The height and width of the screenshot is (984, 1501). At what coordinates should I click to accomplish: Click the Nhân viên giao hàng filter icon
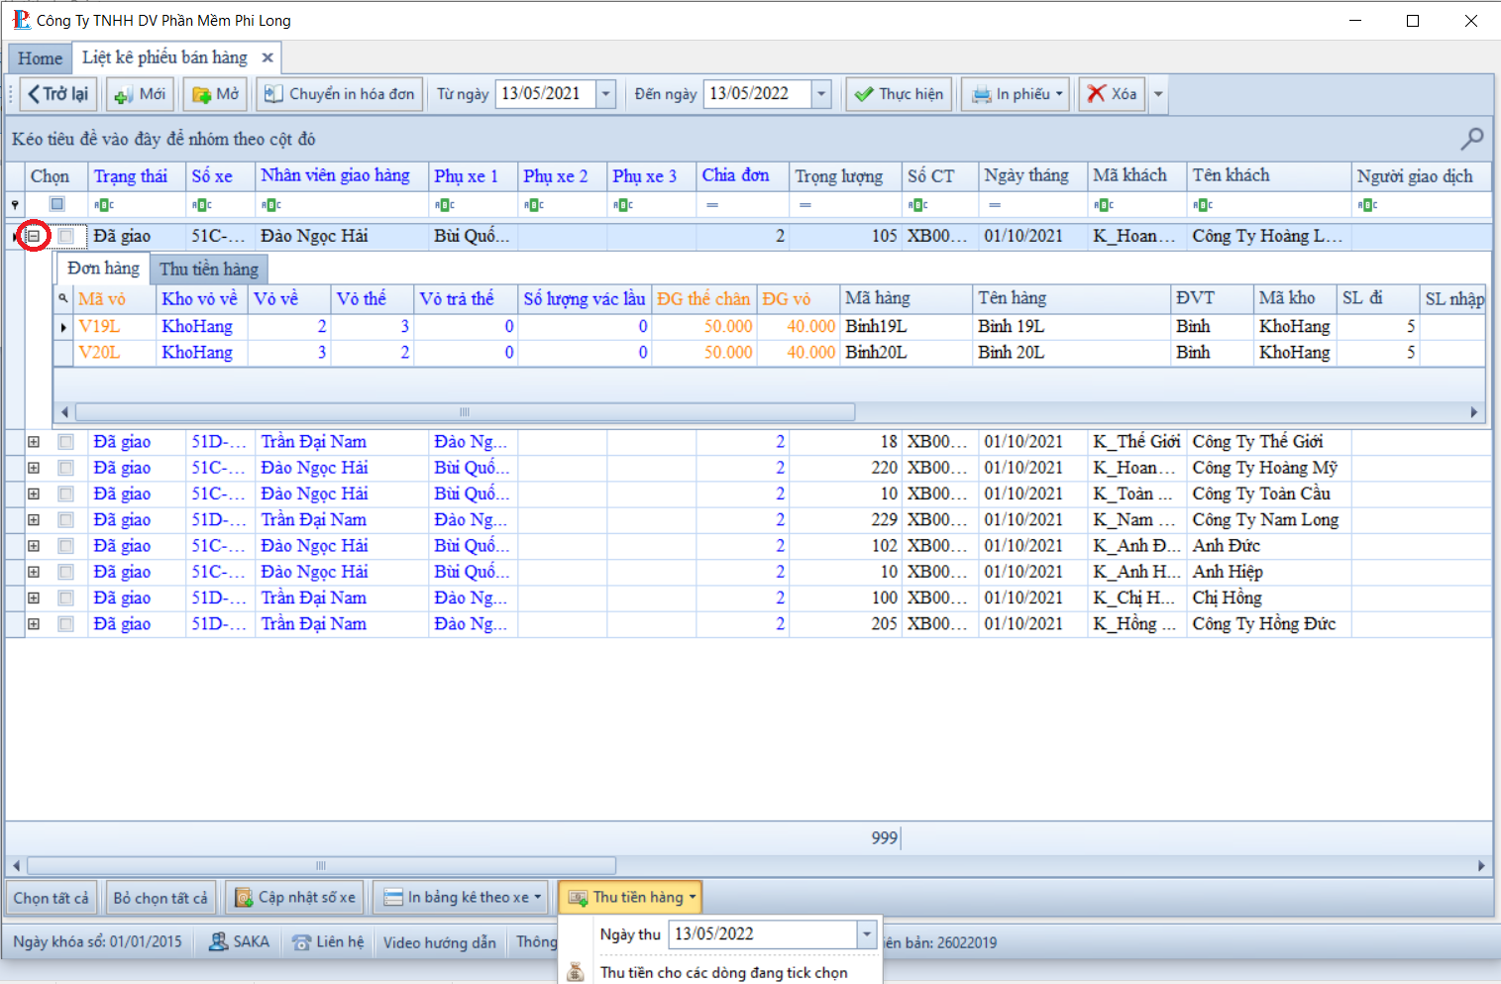click(271, 205)
